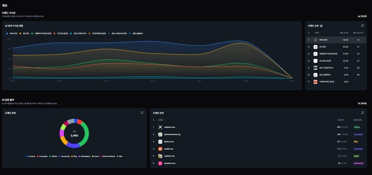372x175 pixels.
Task: Click the 27.0% visibility value
Action: 345,54
